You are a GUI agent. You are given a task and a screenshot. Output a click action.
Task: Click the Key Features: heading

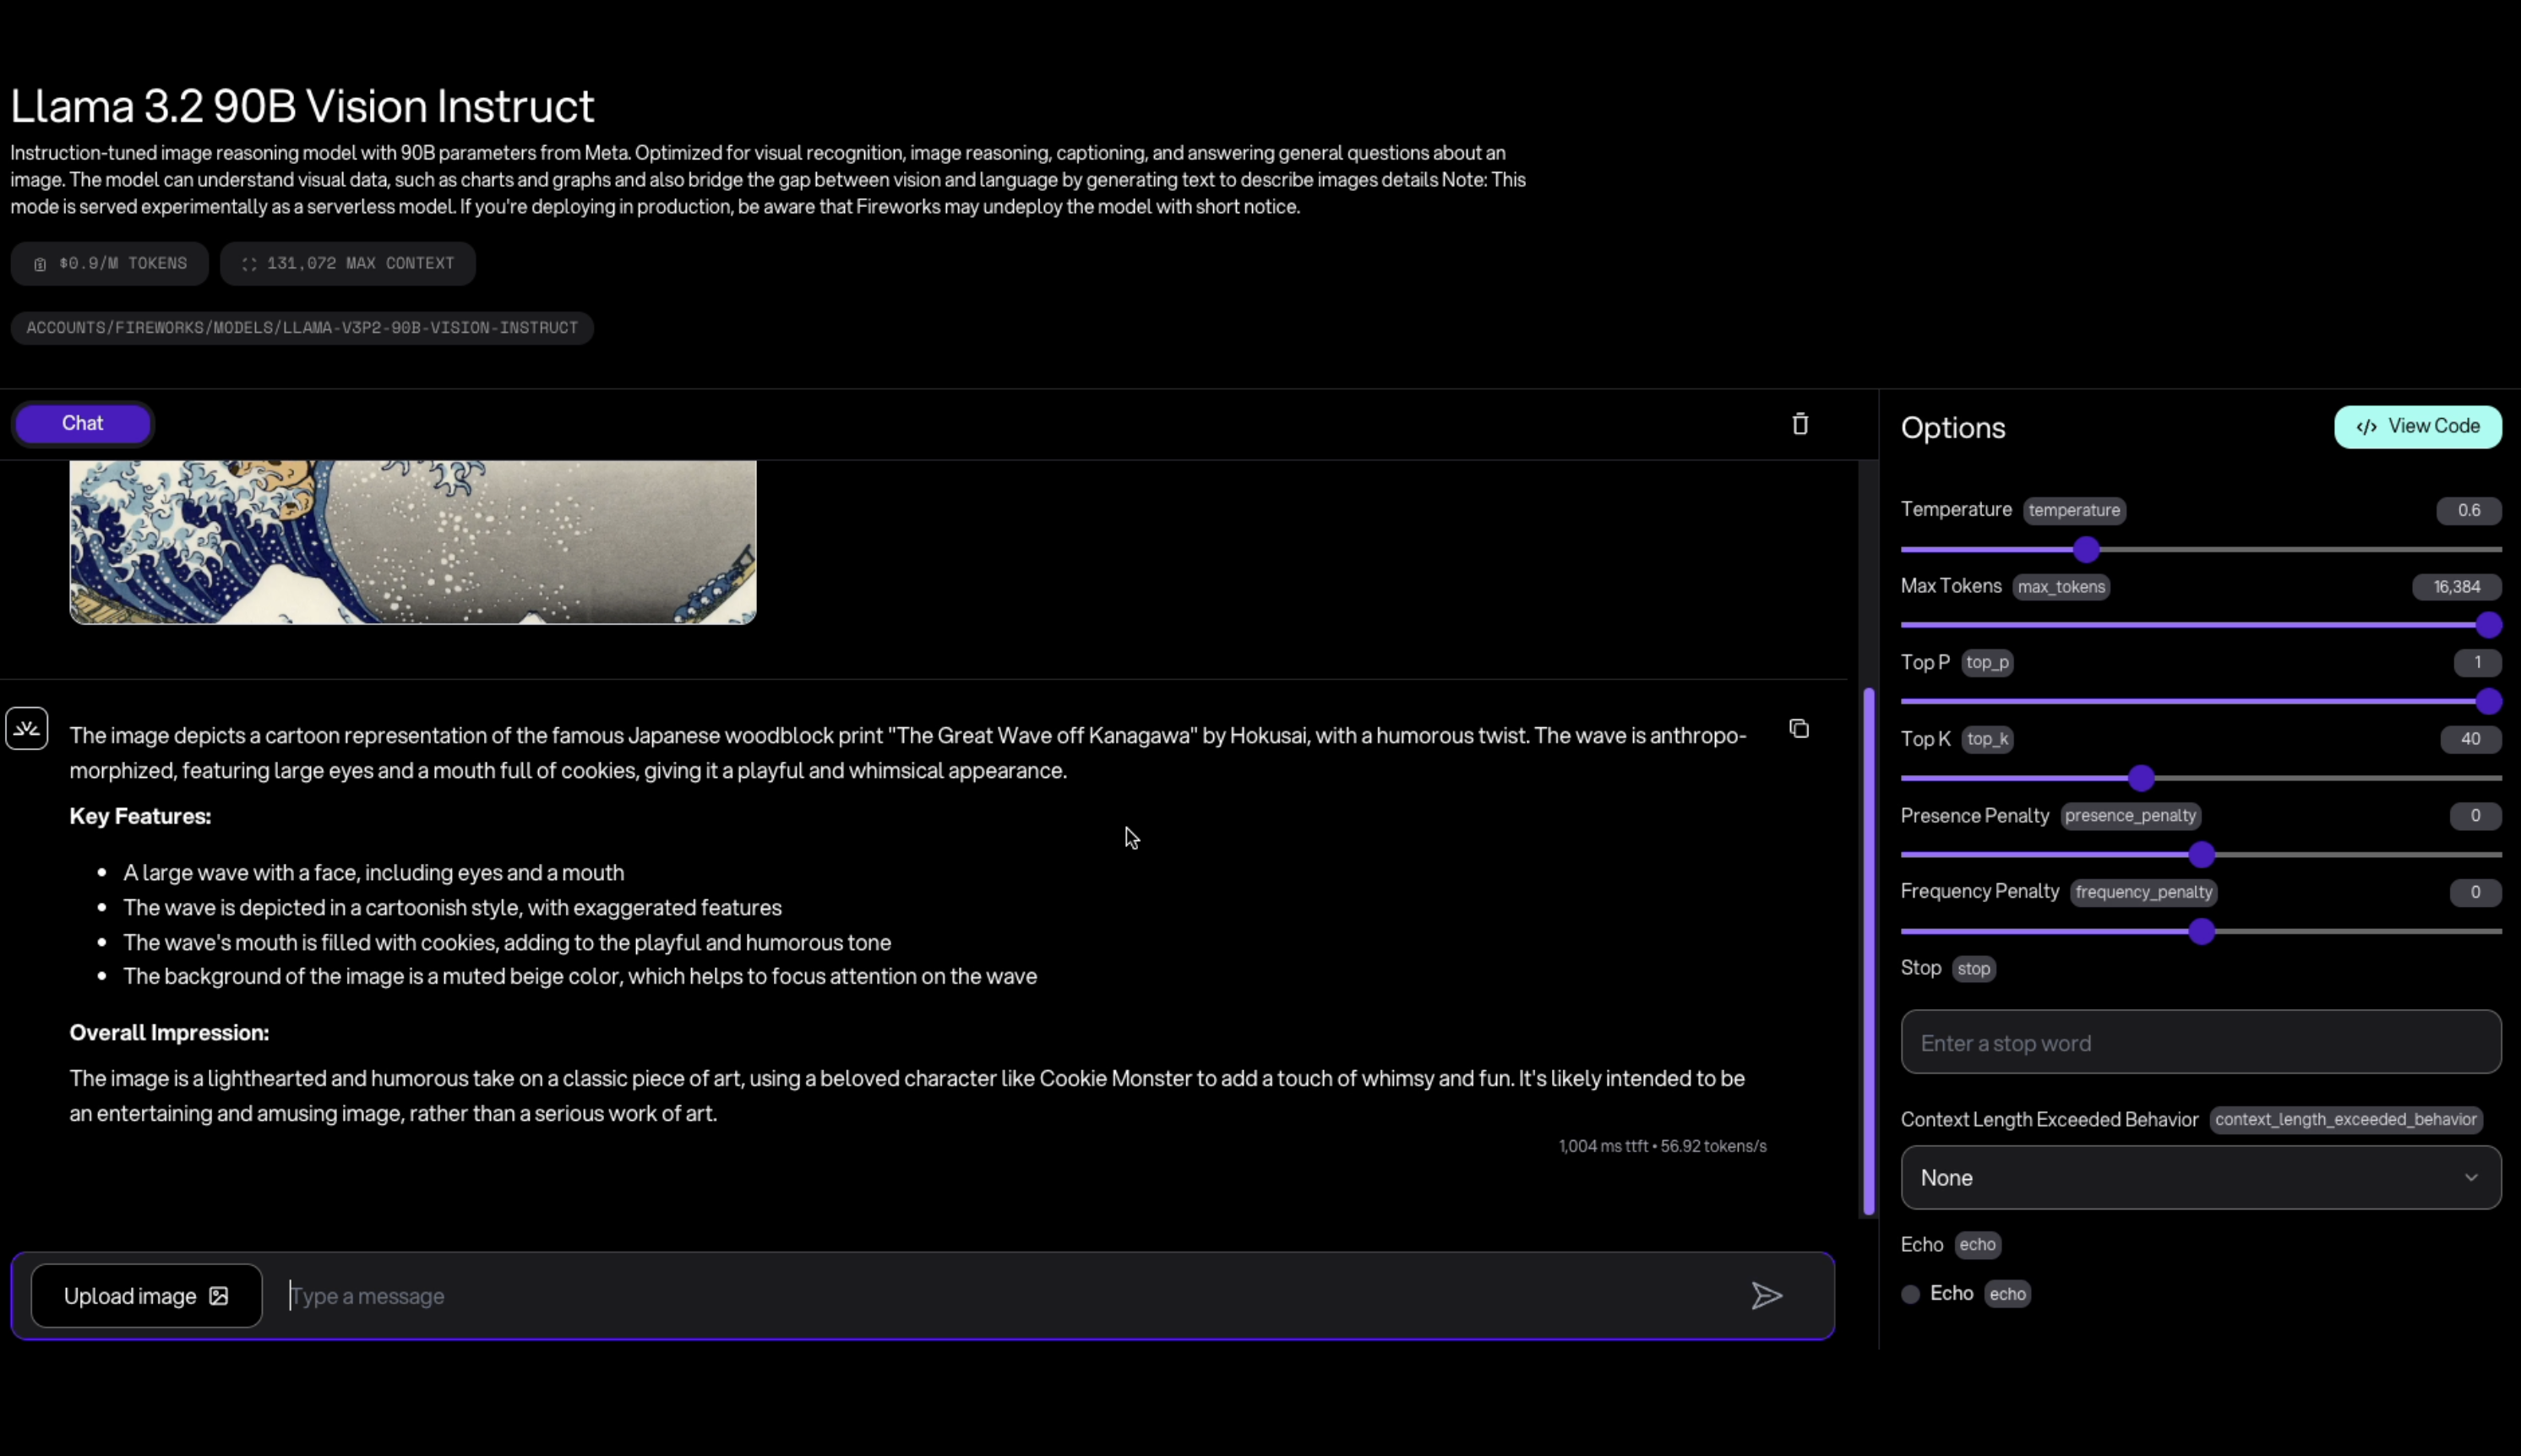point(140,816)
